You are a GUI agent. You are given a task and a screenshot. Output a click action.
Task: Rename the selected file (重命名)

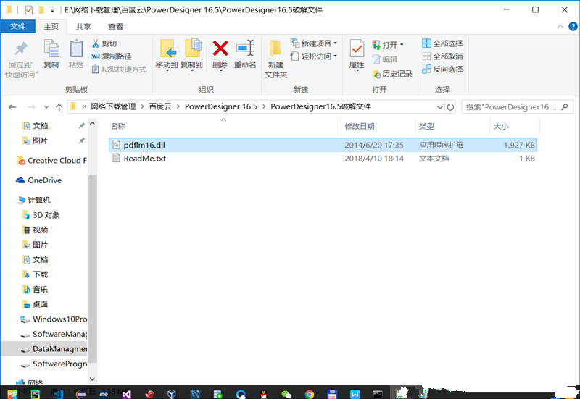click(x=245, y=55)
